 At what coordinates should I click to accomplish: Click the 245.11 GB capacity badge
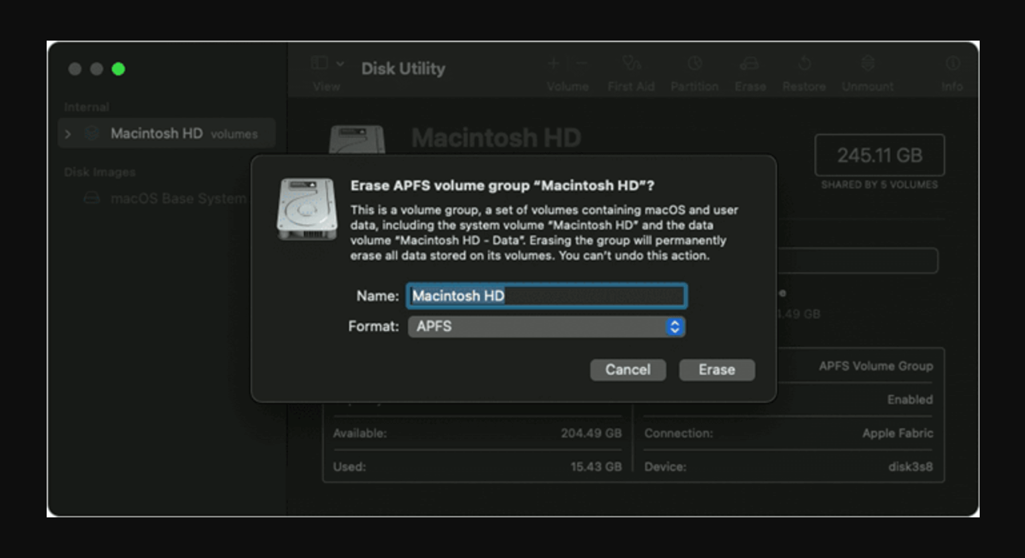click(880, 154)
